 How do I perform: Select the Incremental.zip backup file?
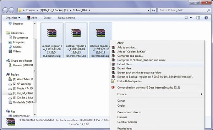(76, 40)
